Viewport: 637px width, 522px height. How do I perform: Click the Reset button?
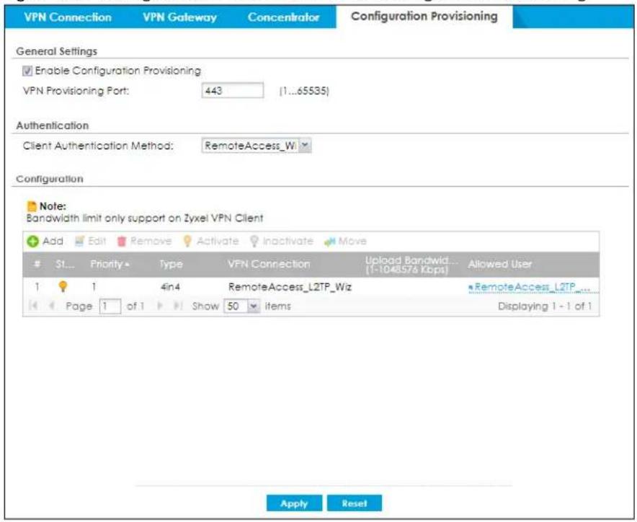click(355, 503)
